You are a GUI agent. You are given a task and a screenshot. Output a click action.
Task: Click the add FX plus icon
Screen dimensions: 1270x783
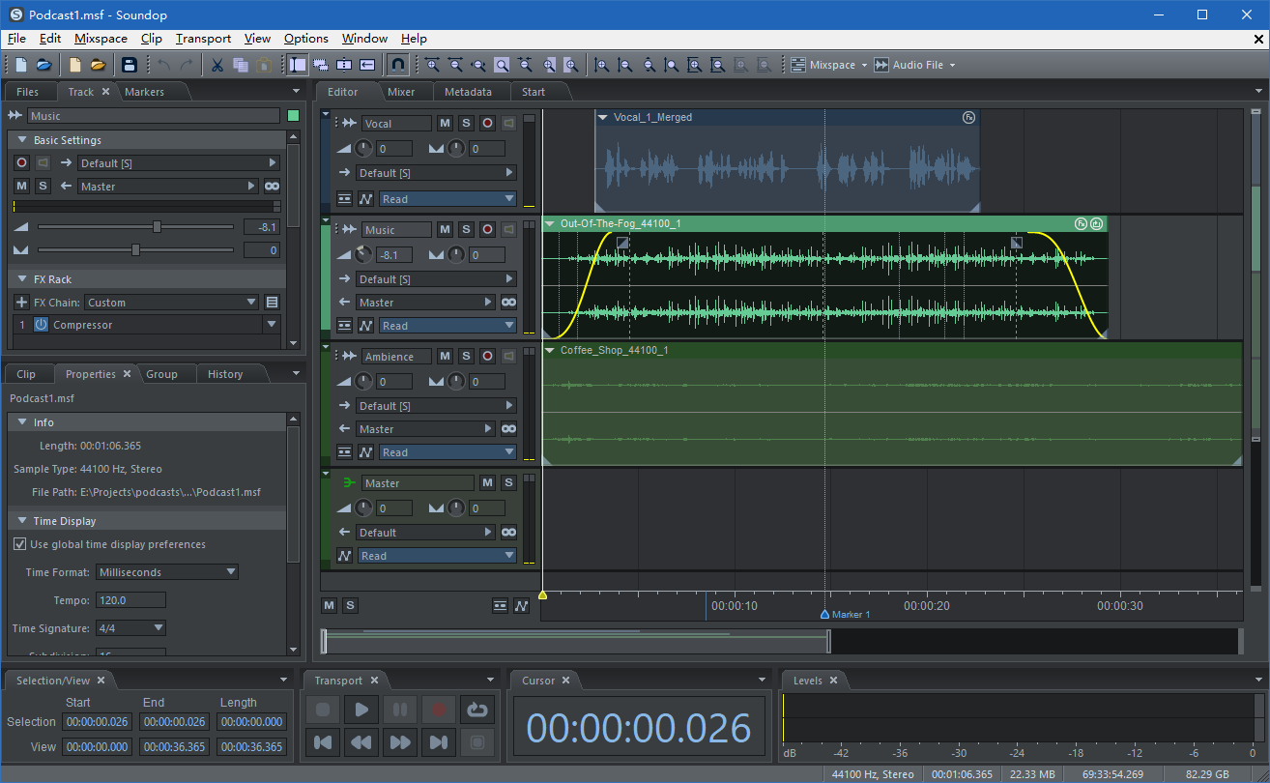coord(21,303)
